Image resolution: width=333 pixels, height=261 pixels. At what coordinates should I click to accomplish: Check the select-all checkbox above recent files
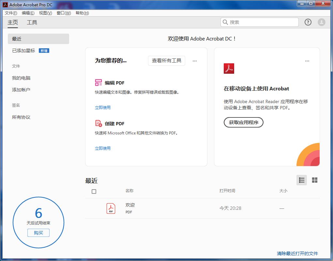point(94,192)
